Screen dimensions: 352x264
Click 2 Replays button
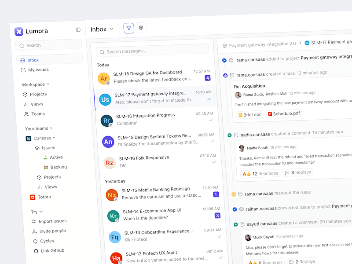(x=302, y=261)
